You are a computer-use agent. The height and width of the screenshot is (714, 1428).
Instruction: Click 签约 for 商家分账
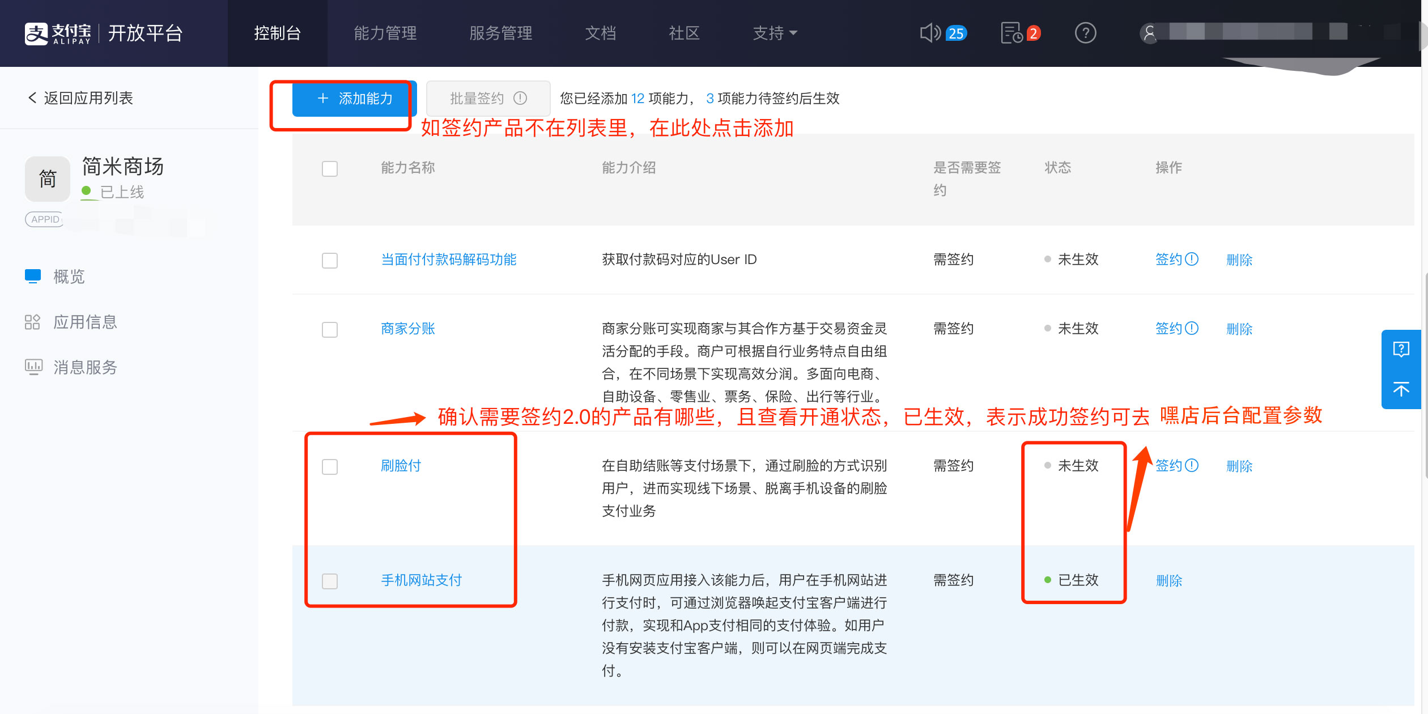click(x=1168, y=329)
